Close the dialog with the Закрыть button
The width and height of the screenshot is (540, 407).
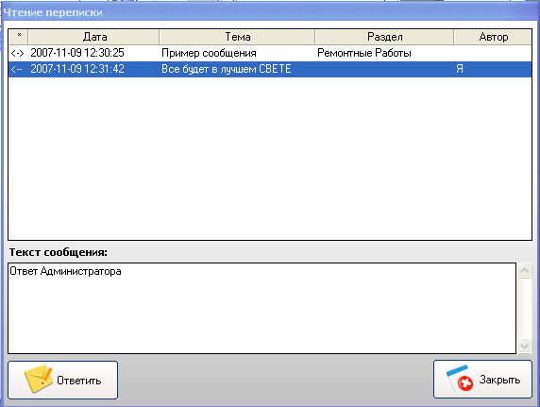click(482, 379)
